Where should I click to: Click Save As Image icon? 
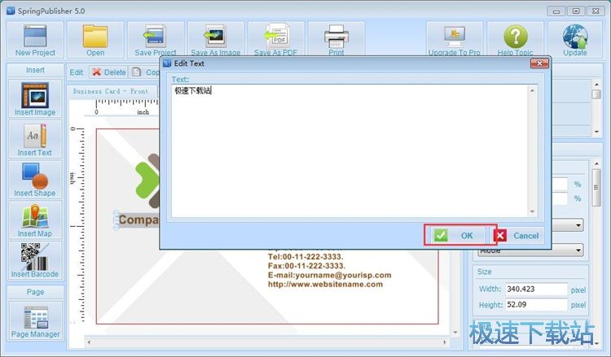(x=216, y=40)
